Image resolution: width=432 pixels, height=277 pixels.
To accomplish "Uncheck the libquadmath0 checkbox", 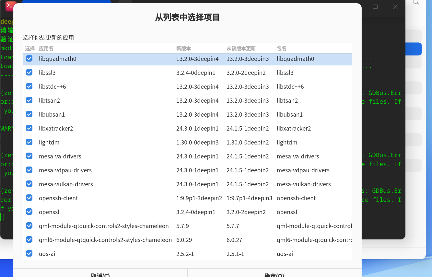I will click(x=29, y=59).
